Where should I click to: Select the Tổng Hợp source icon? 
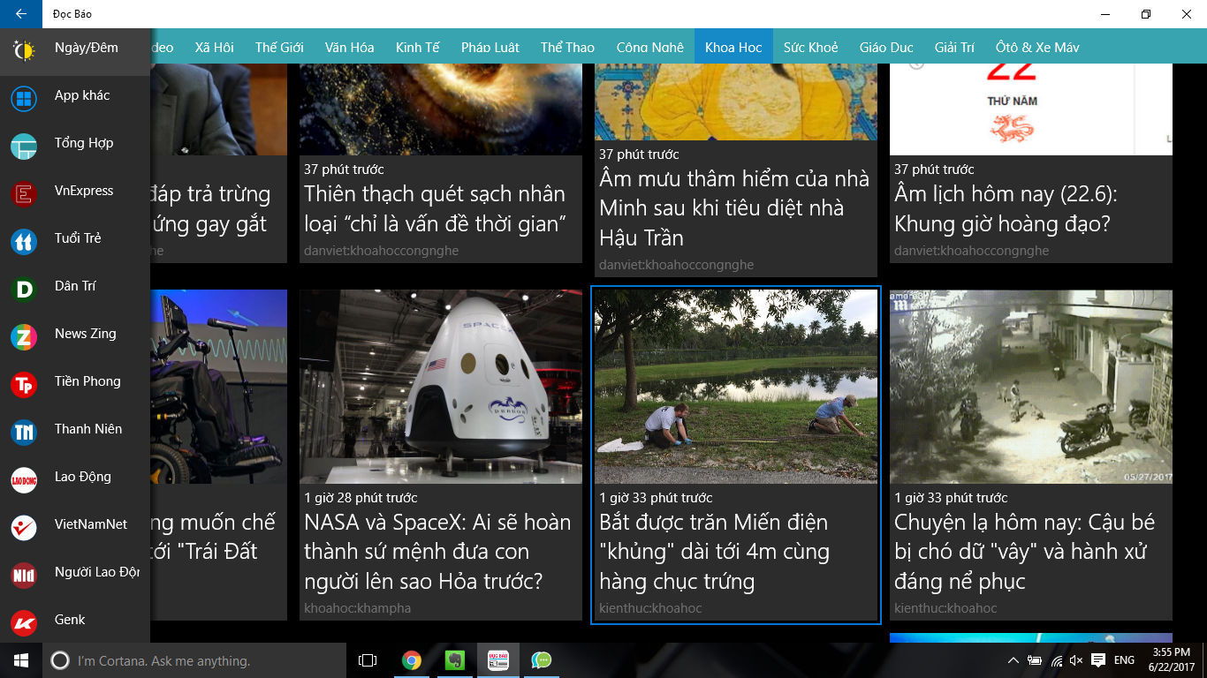pyautogui.click(x=24, y=144)
